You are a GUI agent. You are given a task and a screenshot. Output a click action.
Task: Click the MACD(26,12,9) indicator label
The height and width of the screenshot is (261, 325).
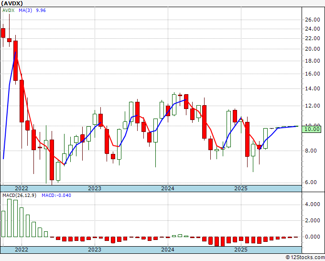(19, 196)
